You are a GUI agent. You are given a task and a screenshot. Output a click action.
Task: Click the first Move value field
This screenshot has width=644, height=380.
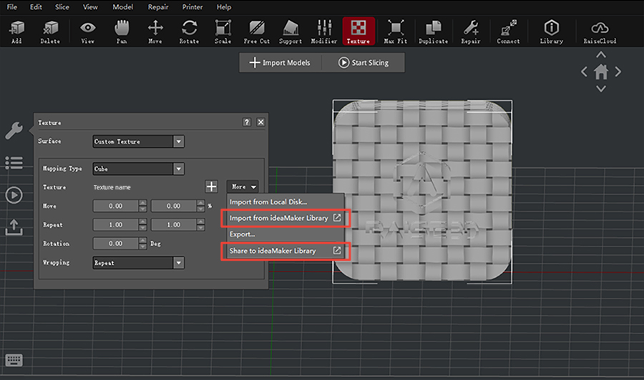click(116, 206)
